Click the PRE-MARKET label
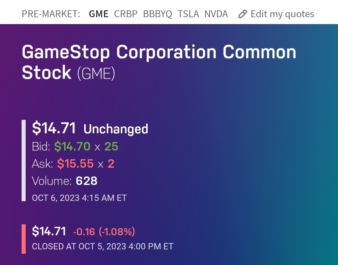Viewport: 338px width, 265px height. click(51, 14)
